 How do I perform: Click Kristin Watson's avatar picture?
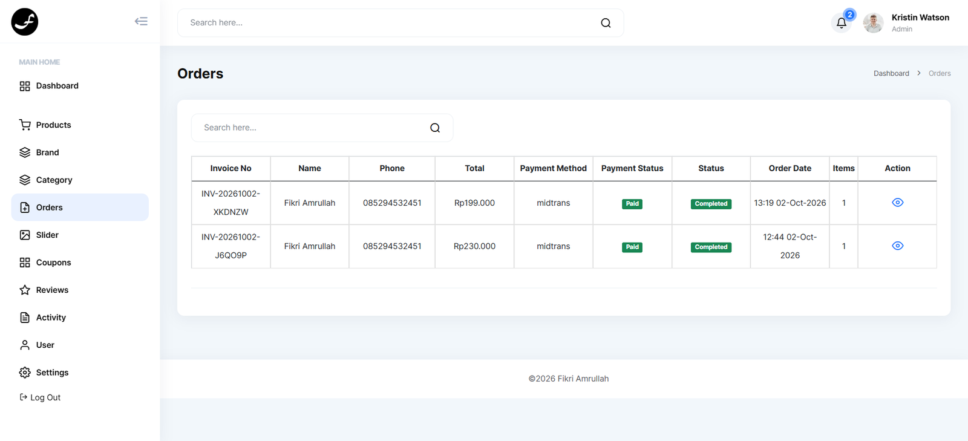point(873,23)
